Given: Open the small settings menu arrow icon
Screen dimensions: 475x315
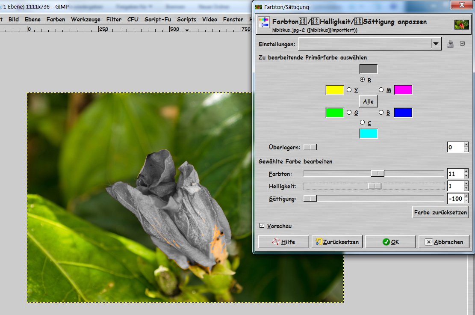Looking at the screenshot, I should (x=462, y=44).
